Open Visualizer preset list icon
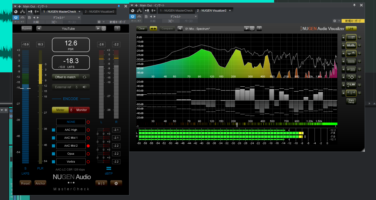The width and height of the screenshot is (376, 200). point(252,28)
